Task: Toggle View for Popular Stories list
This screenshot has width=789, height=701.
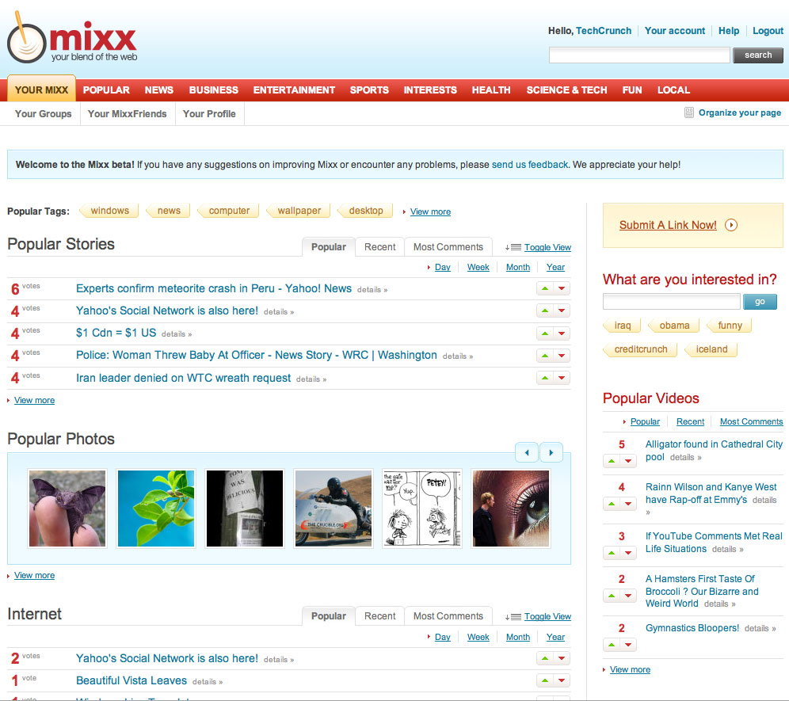Action: pyautogui.click(x=547, y=247)
